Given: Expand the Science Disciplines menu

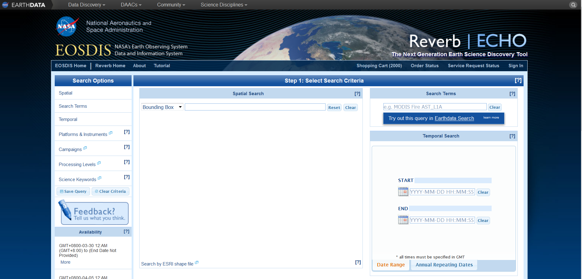Looking at the screenshot, I should pos(224,5).
